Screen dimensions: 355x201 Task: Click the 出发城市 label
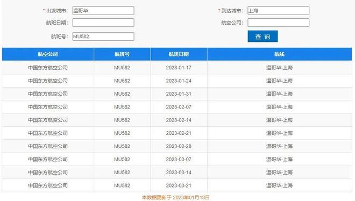coord(57,11)
